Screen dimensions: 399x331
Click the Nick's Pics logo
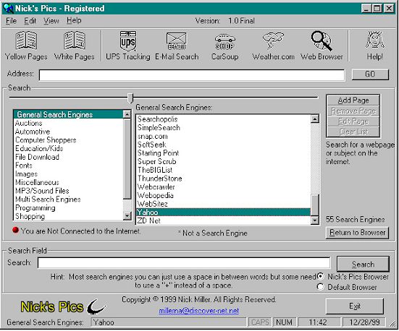63,306
